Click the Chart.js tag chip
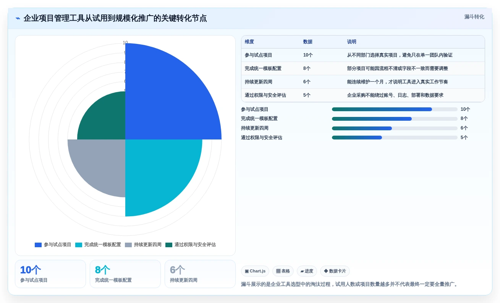Screen dimensions: 500x303 click(255, 271)
